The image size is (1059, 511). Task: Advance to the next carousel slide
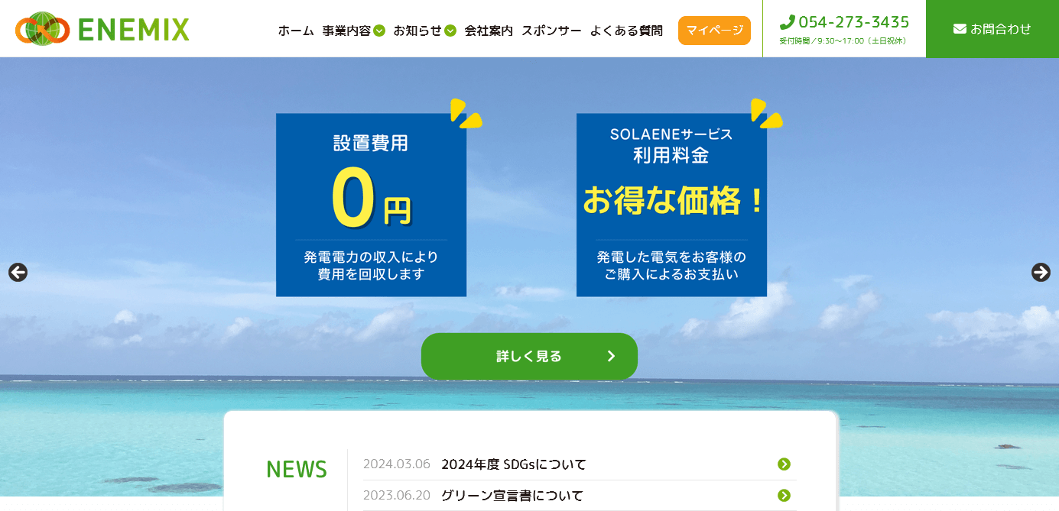pos(1041,273)
